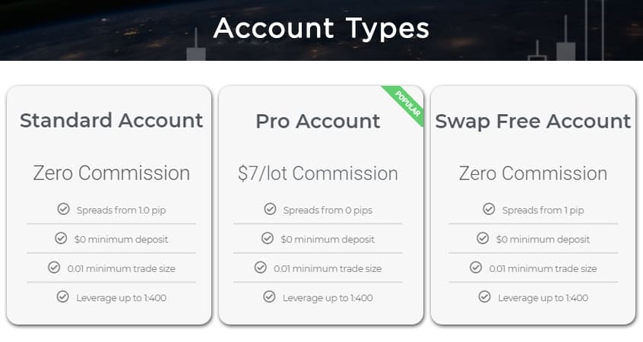Screen dimensions: 643x342
Task: Select the Swap Free Account heading
Action: pyautogui.click(x=533, y=121)
